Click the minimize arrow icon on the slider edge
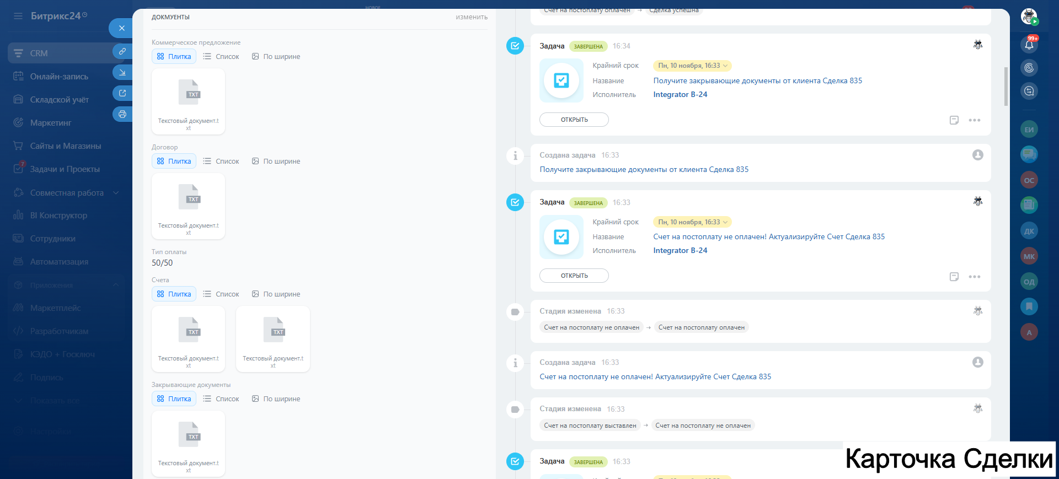Viewport: 1059px width, 479px height. [122, 72]
